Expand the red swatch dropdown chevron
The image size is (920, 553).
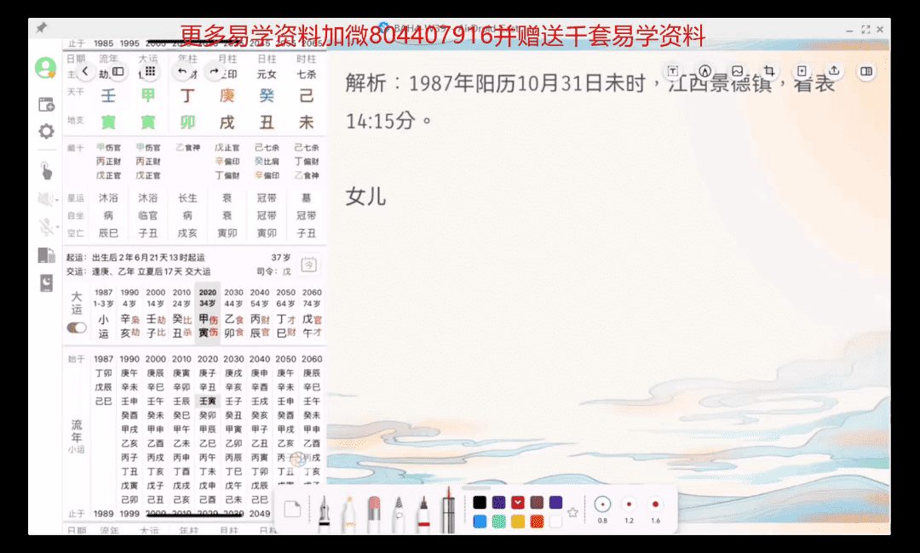(518, 502)
